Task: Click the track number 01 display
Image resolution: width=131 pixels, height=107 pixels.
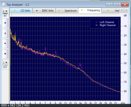Action: [5, 16]
